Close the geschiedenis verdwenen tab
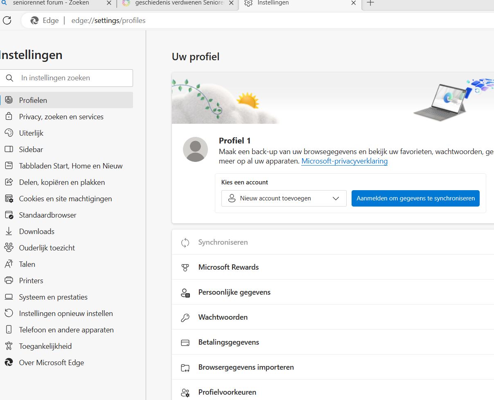Viewport: 494px width, 400px height. (232, 3)
